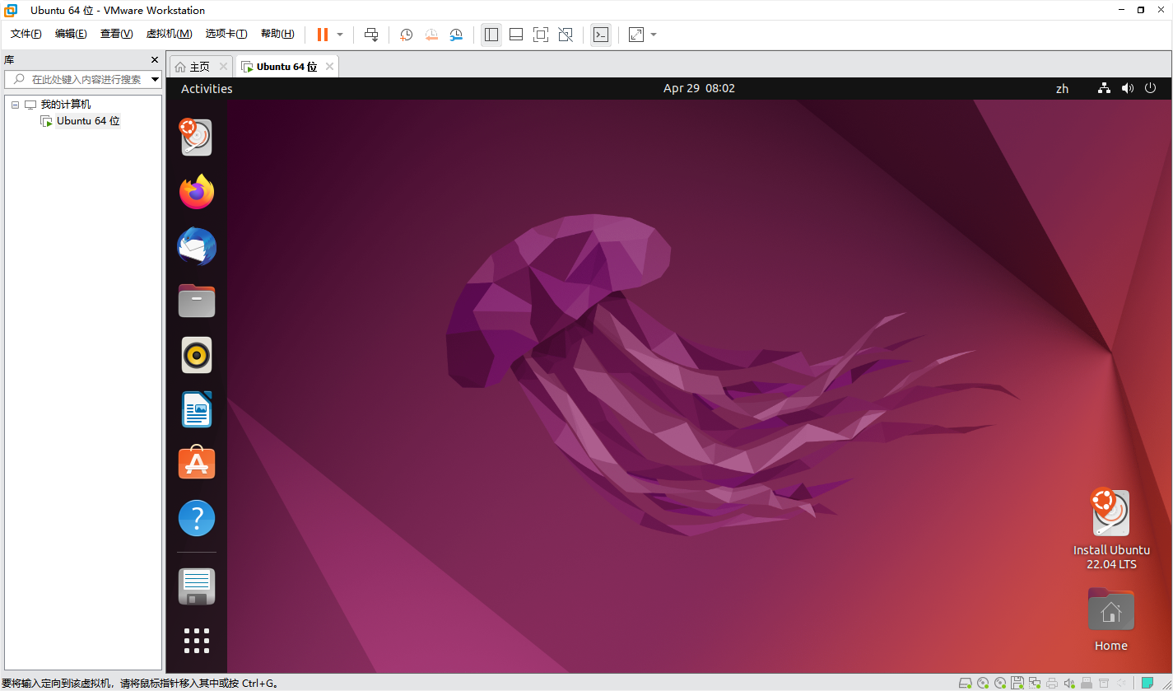Click the Install Ubuntu 22.04 LTS desktop icon
This screenshot has width=1173, height=691.
coord(1111,530)
